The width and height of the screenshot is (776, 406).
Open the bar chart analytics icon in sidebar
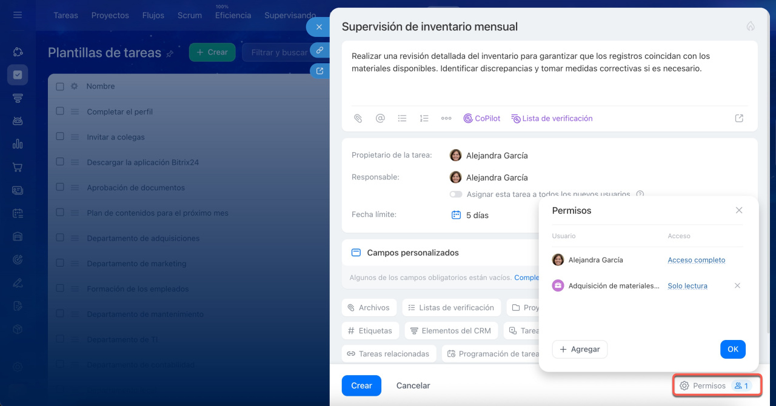(x=18, y=144)
